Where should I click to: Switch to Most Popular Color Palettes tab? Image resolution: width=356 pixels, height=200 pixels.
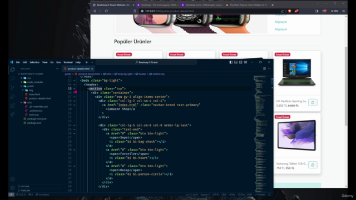tap(246, 5)
